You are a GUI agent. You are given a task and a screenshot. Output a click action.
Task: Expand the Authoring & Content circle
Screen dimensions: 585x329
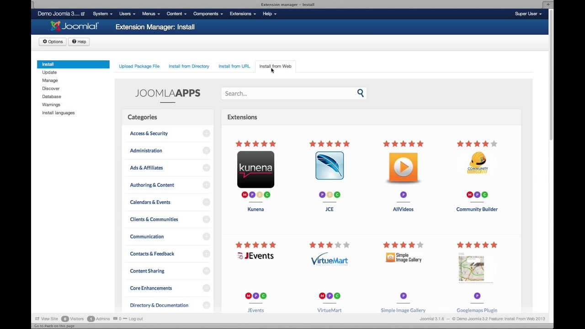[206, 185]
